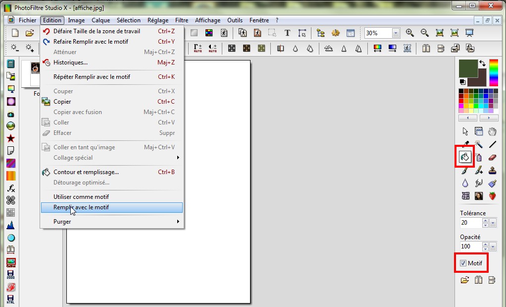Increase Tolérance with the up arrow

point(485,220)
